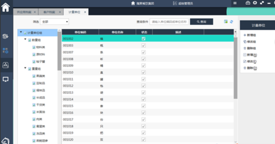This screenshot has height=144, width=275.
Task: Click the 查询 search button
Action: pyautogui.click(x=201, y=22)
